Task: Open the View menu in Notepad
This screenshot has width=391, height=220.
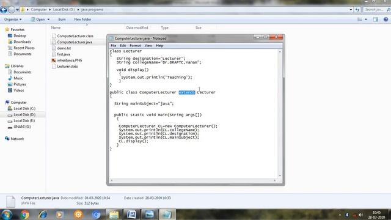Action: [148, 46]
